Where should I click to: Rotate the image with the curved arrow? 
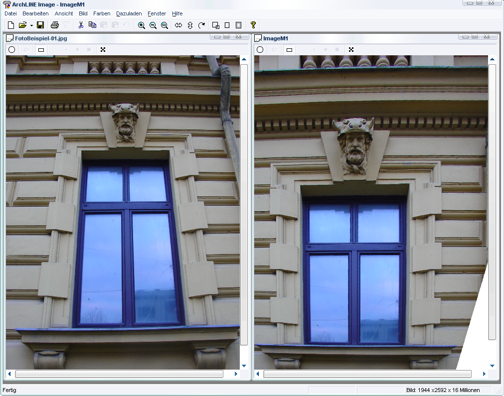click(x=201, y=25)
